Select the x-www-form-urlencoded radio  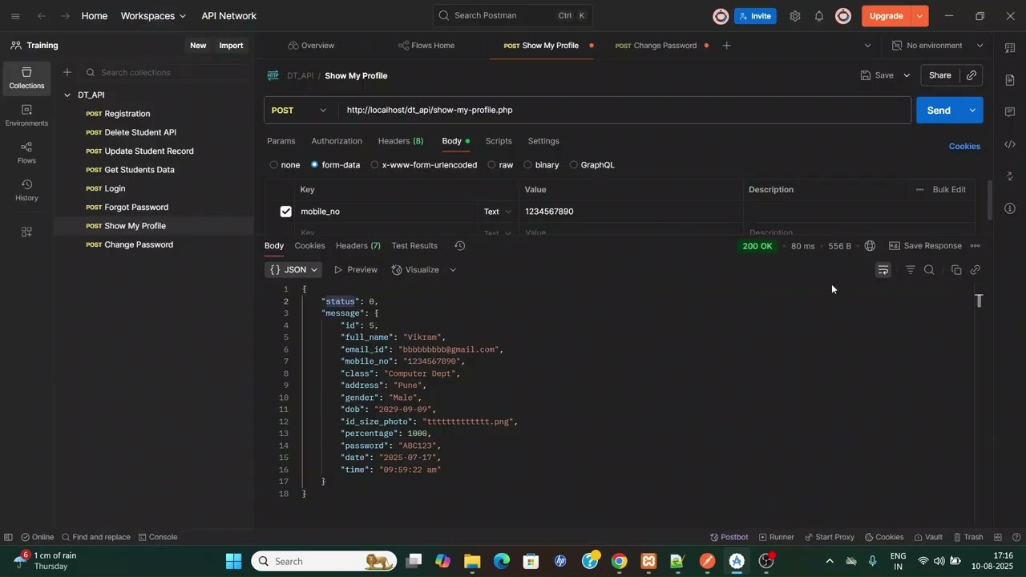coord(374,165)
